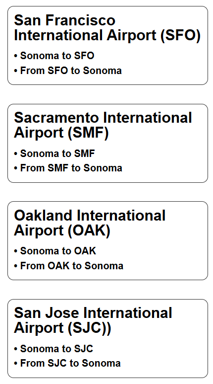Open the Sonoma to SMF link
Screen dimensions: 213x384
[x=57, y=154]
